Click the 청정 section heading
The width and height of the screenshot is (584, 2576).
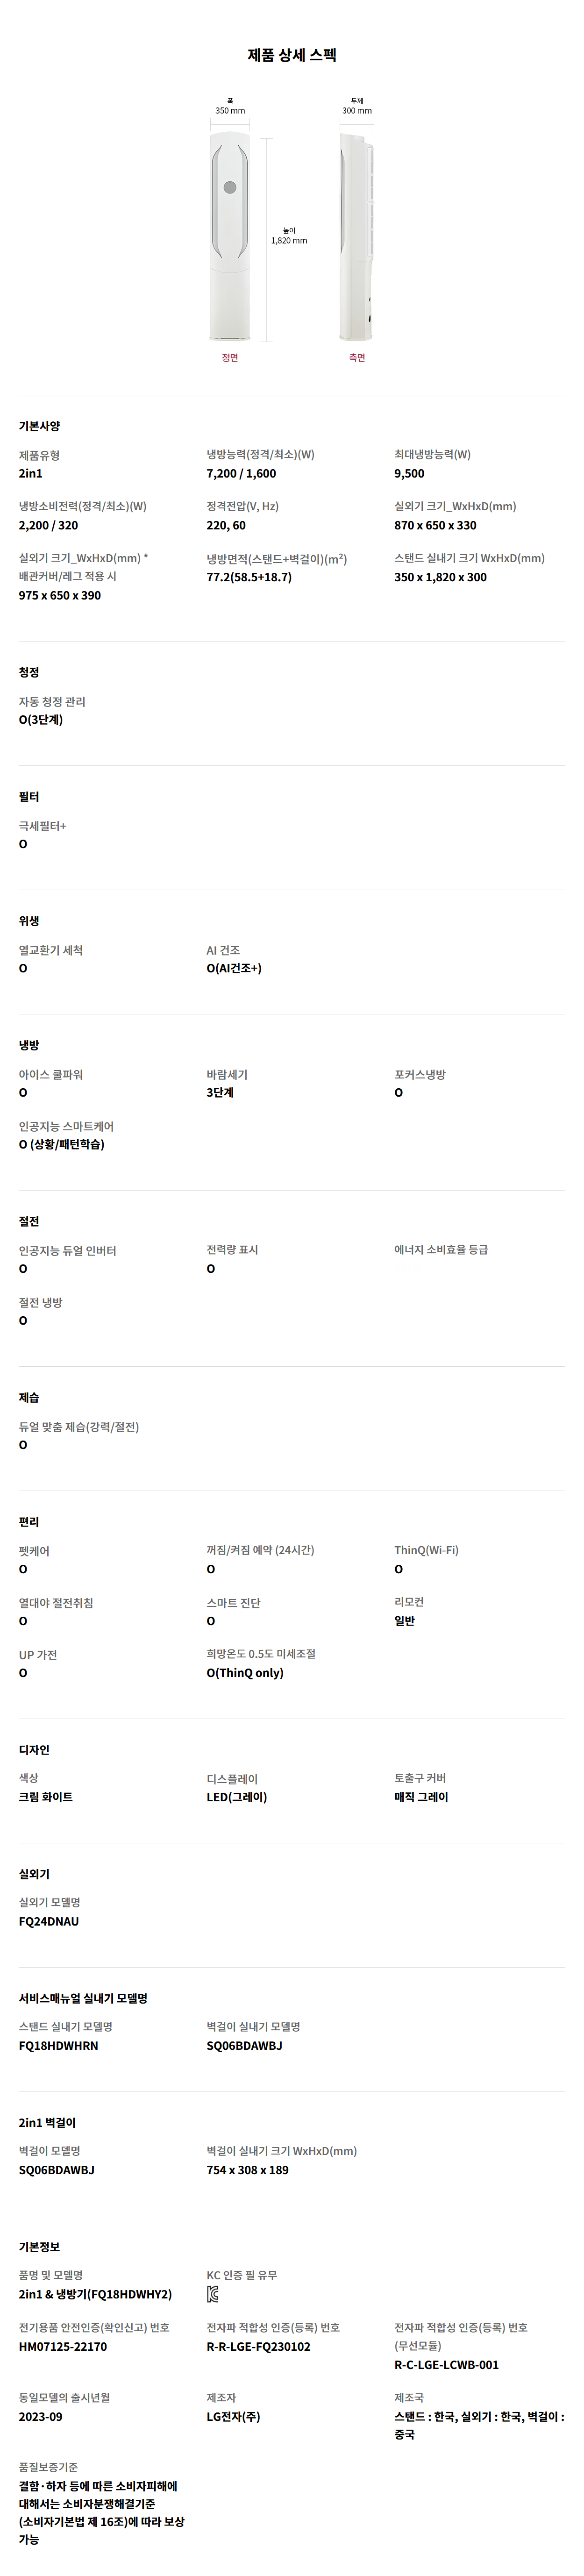29,672
